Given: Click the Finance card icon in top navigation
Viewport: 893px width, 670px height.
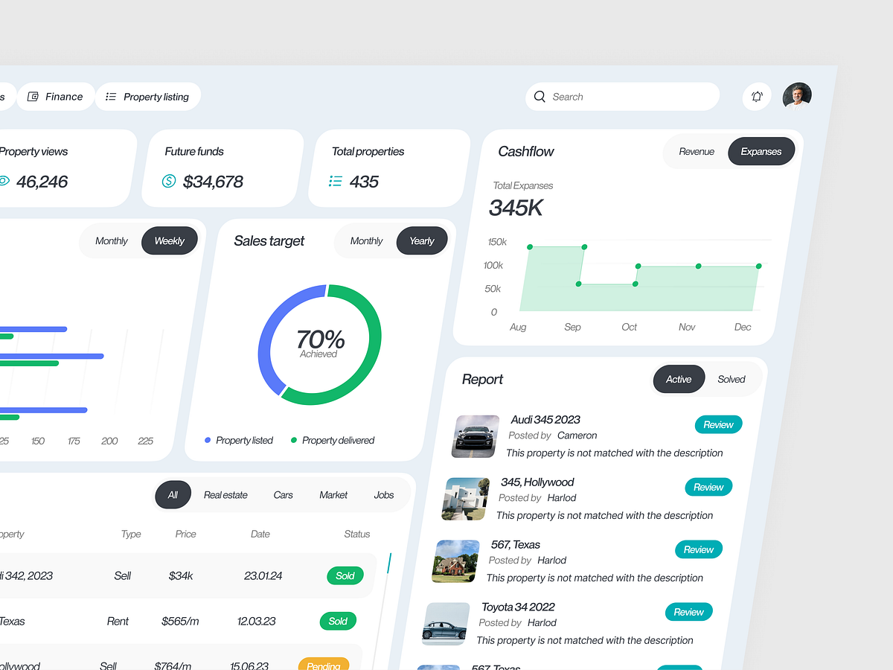Looking at the screenshot, I should coord(33,96).
